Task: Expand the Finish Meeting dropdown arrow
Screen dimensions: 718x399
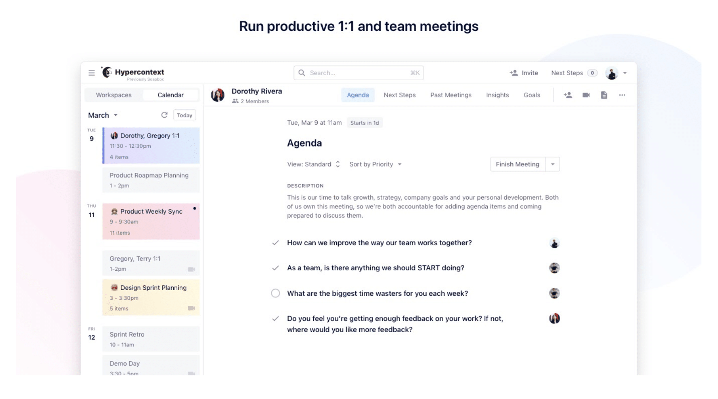Action: pyautogui.click(x=552, y=164)
